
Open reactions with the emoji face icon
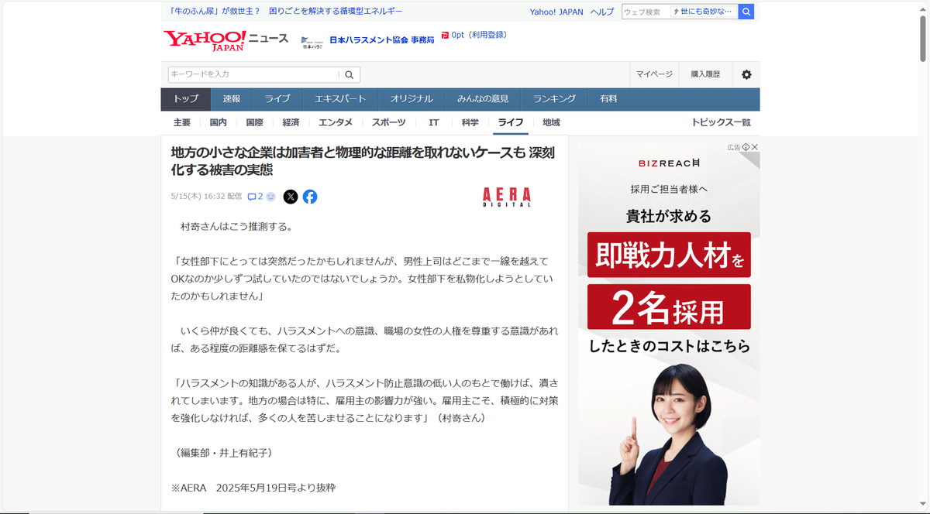click(x=270, y=197)
